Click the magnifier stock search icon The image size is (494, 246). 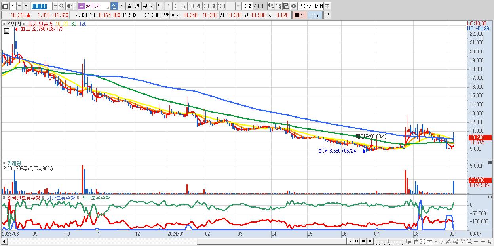(62, 6)
